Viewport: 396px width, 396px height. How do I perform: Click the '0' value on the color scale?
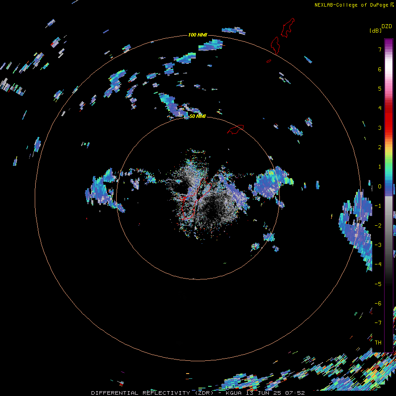pyautogui.click(x=380, y=187)
